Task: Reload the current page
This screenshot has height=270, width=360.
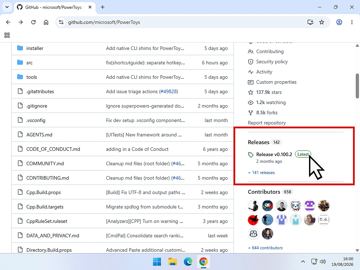Action: 33,22
